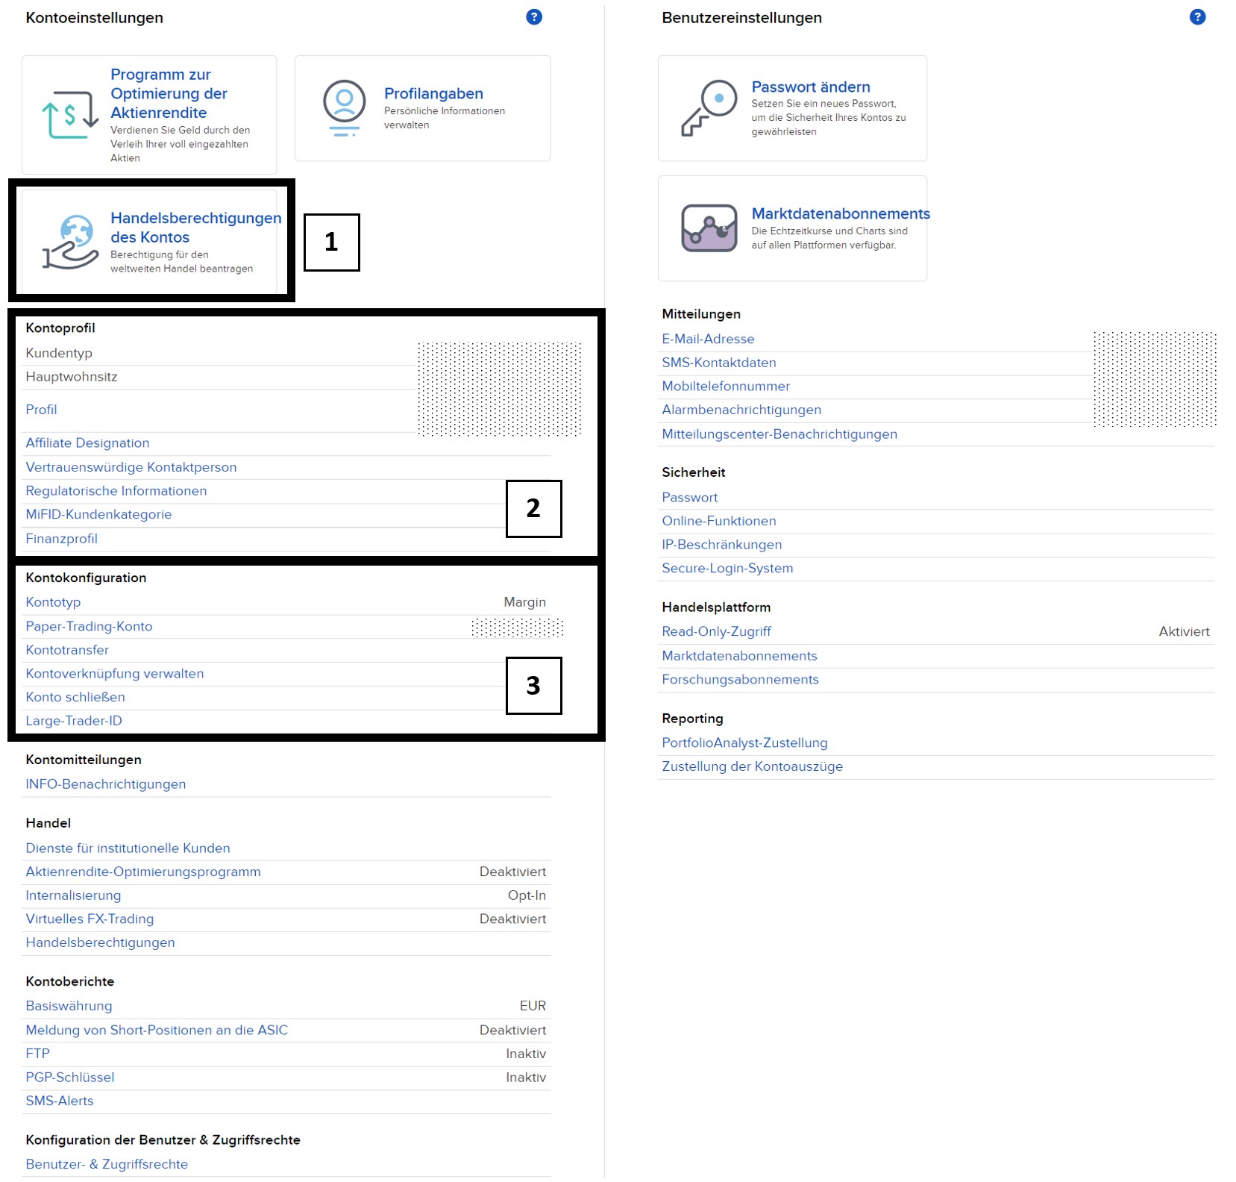Open Zustellung der Kontoauszüge link
The height and width of the screenshot is (1182, 1236).
[x=752, y=766]
